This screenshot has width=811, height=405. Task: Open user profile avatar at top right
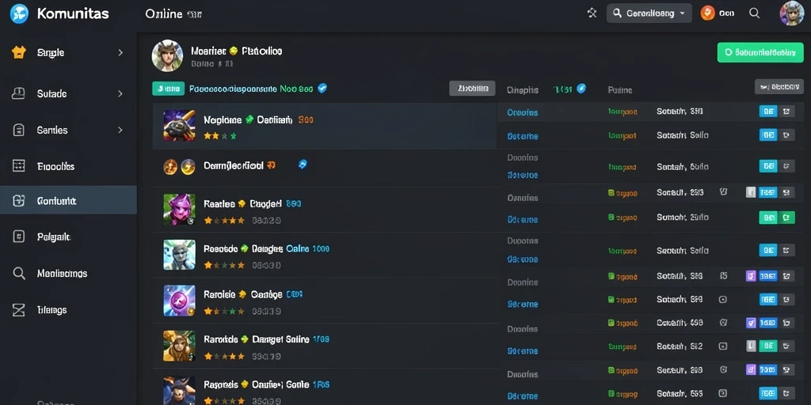click(792, 13)
